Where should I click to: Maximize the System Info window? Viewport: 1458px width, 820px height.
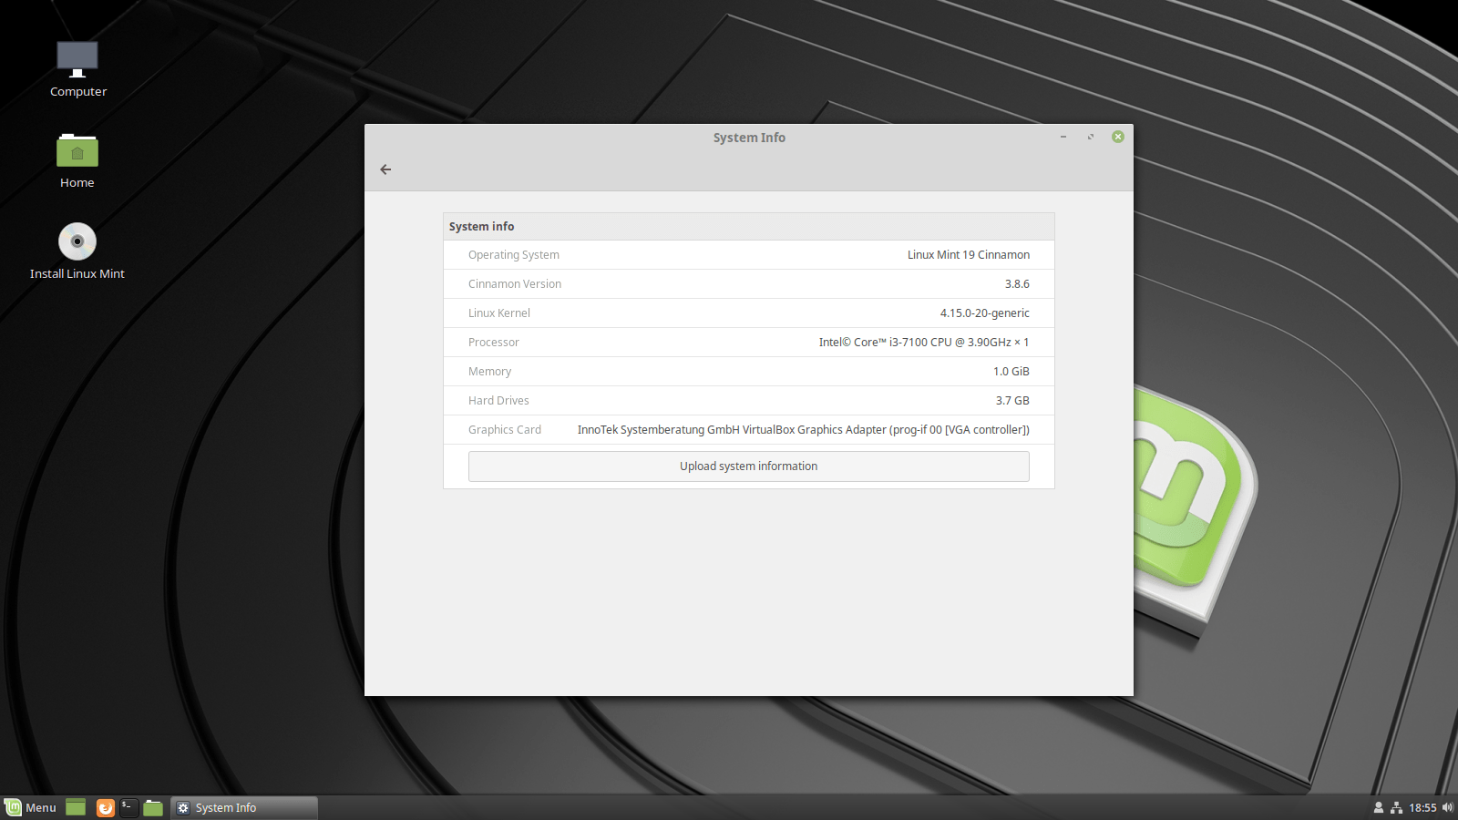pyautogui.click(x=1091, y=137)
